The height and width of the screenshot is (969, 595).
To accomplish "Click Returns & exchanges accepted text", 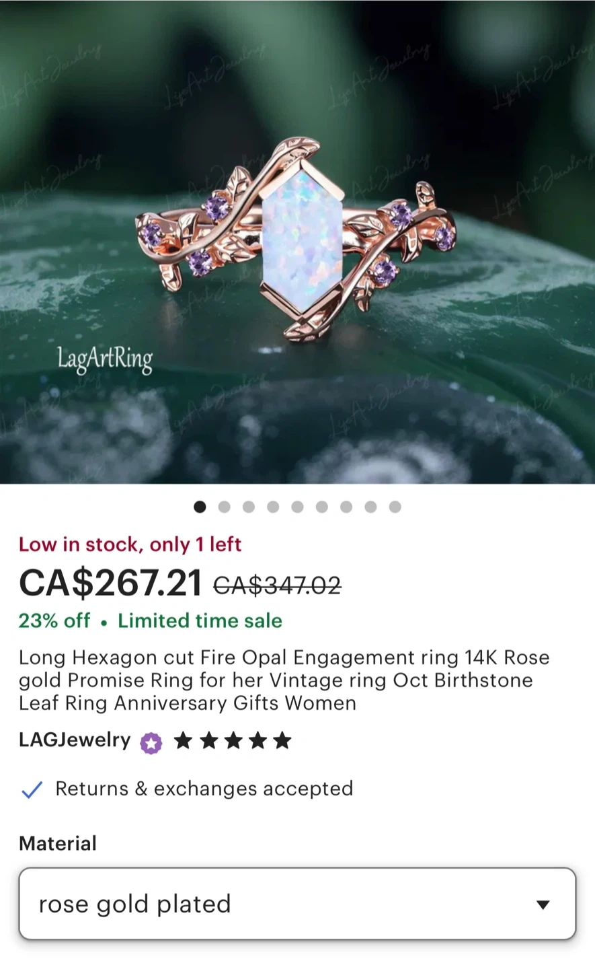I will coord(204,789).
